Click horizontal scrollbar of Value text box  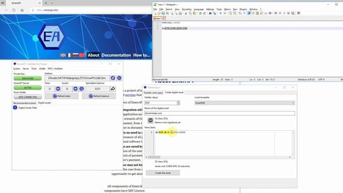point(218,157)
